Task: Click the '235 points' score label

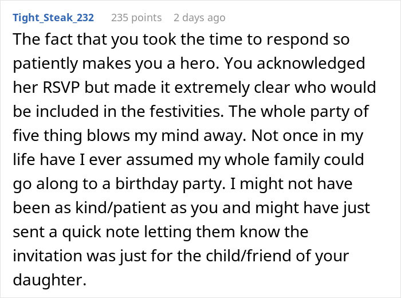Action: pos(136,18)
